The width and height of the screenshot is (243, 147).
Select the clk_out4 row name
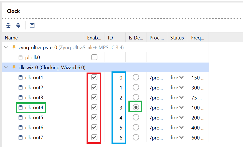pyautogui.click(x=34, y=108)
